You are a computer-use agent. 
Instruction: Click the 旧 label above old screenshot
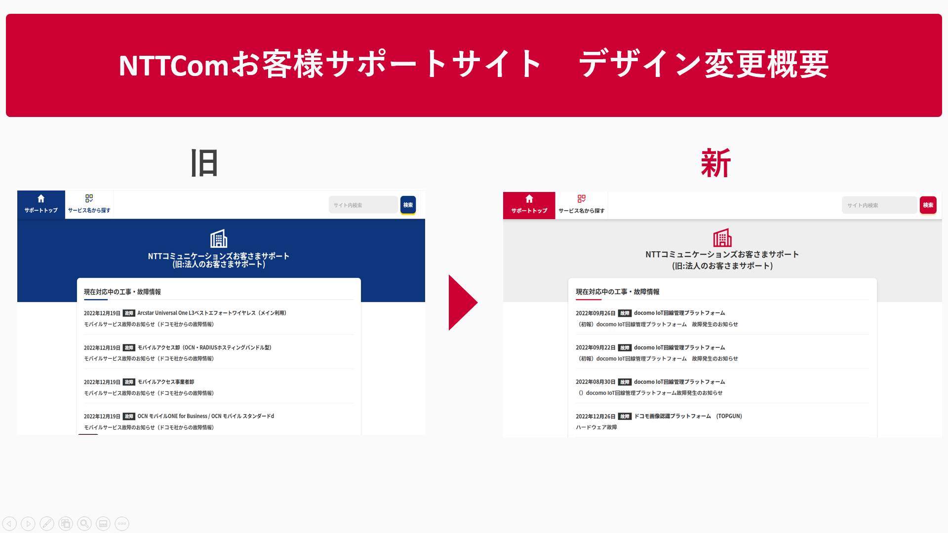pyautogui.click(x=204, y=163)
